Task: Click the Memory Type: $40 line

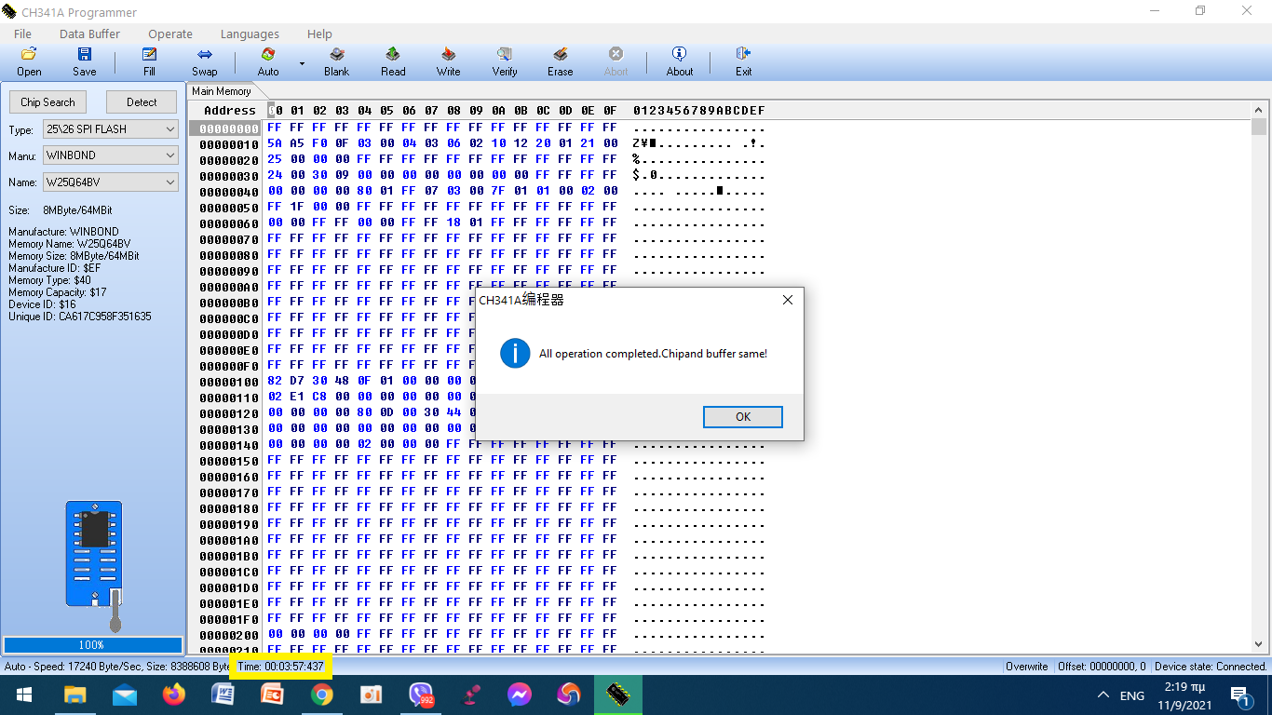Action: [x=49, y=280]
